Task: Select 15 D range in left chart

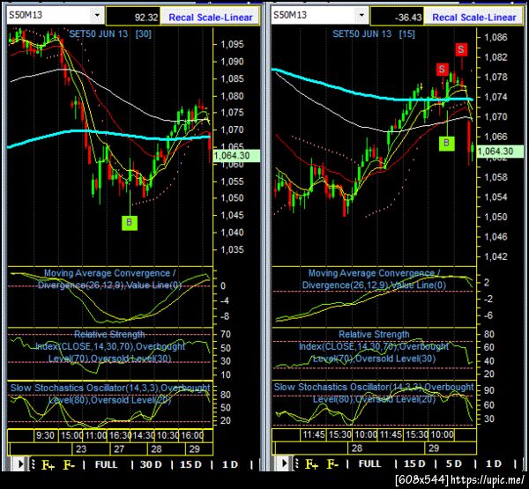Action: (191, 464)
